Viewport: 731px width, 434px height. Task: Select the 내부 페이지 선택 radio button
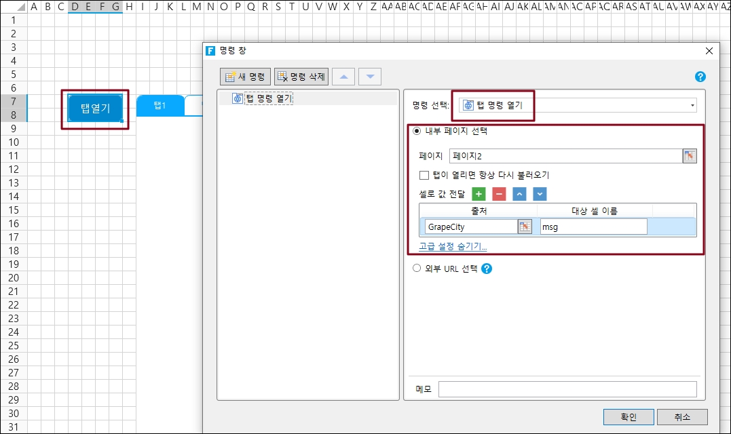tap(417, 132)
